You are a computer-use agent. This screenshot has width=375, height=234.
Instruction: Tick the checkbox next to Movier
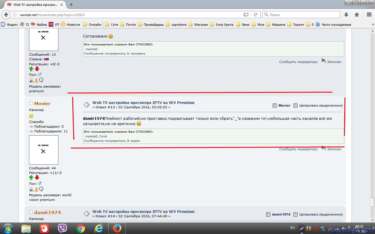(x=31, y=104)
